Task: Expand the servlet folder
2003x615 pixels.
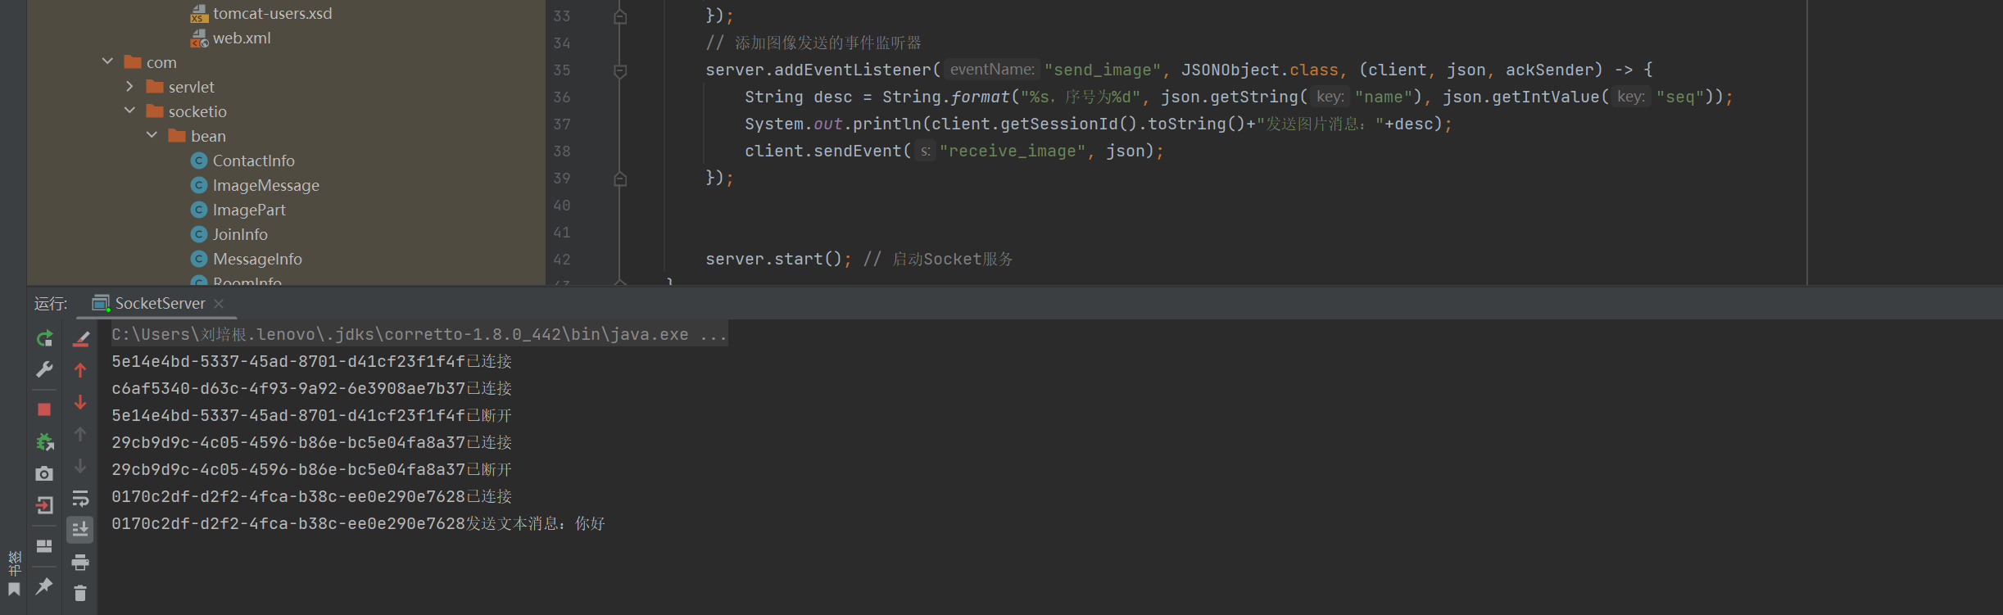Action: point(129,87)
